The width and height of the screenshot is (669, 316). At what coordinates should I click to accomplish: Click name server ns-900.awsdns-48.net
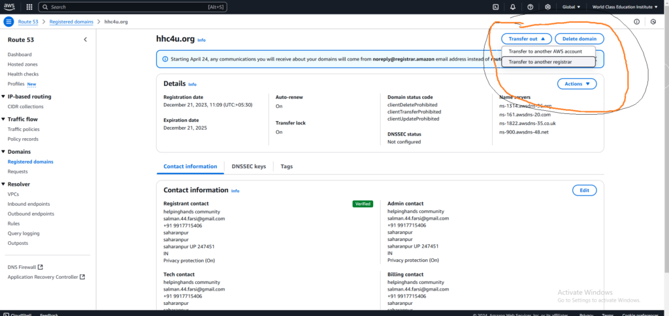click(x=524, y=132)
